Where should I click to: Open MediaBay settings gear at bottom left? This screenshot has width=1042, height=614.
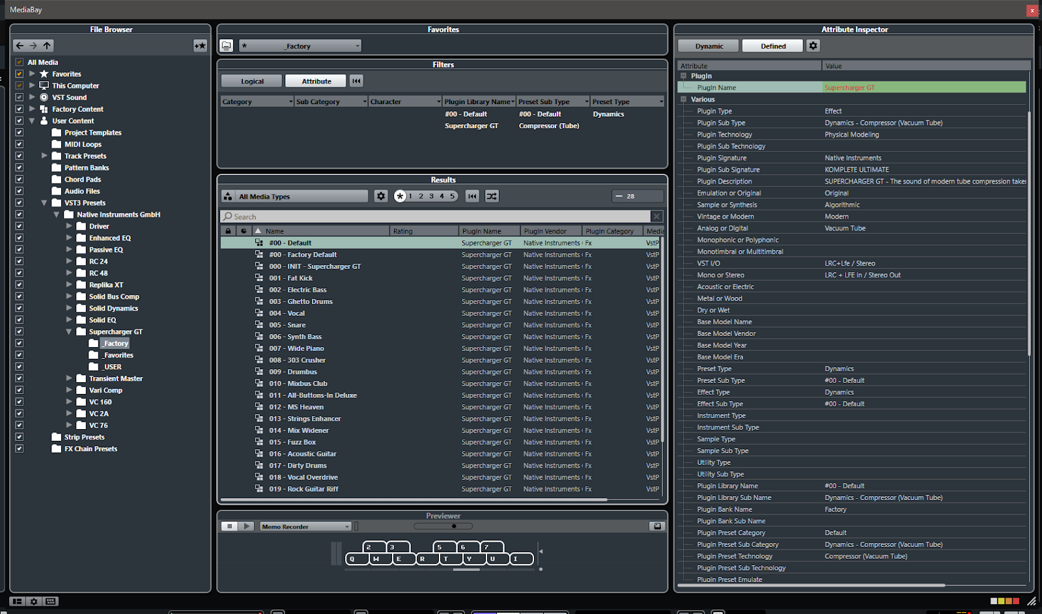click(x=34, y=602)
